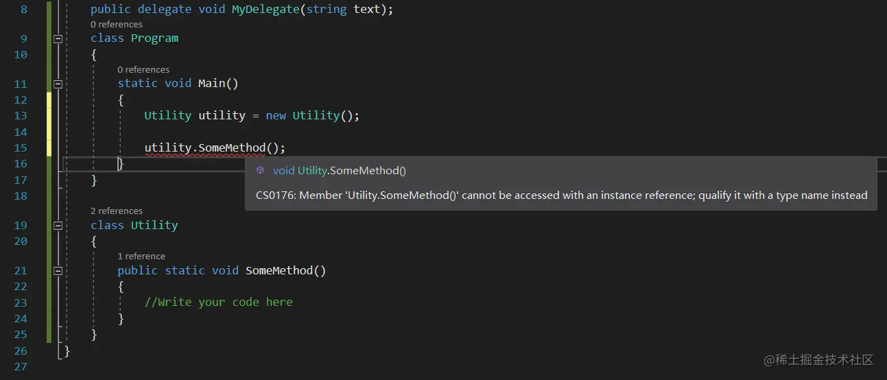Click 'utility' variable in the declaration line

tap(222, 115)
